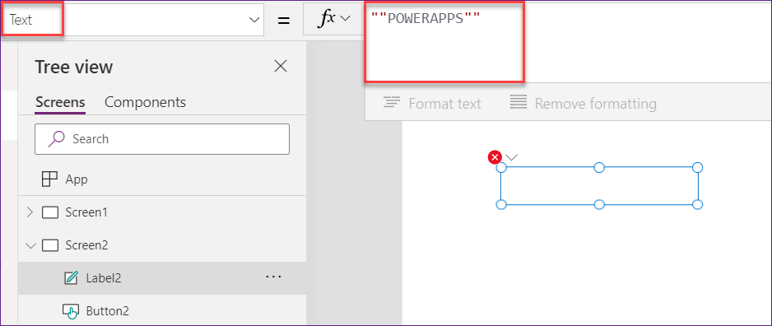Click the Tree view heading

point(74,67)
